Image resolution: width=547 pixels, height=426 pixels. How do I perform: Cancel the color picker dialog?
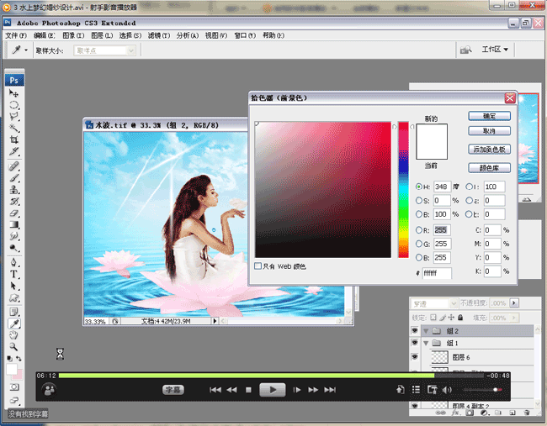[489, 131]
